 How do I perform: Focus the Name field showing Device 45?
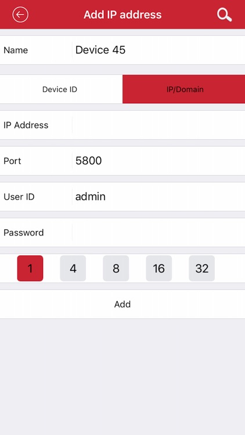tap(158, 50)
